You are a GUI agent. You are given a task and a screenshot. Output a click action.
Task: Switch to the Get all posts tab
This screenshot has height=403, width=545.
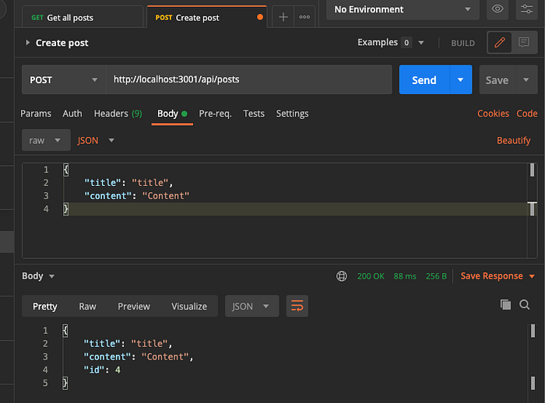(82, 17)
